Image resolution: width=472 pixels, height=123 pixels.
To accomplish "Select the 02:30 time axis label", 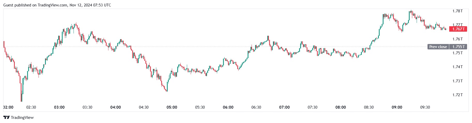I will click(x=31, y=107).
